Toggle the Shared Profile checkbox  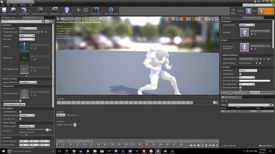click(x=240, y=74)
